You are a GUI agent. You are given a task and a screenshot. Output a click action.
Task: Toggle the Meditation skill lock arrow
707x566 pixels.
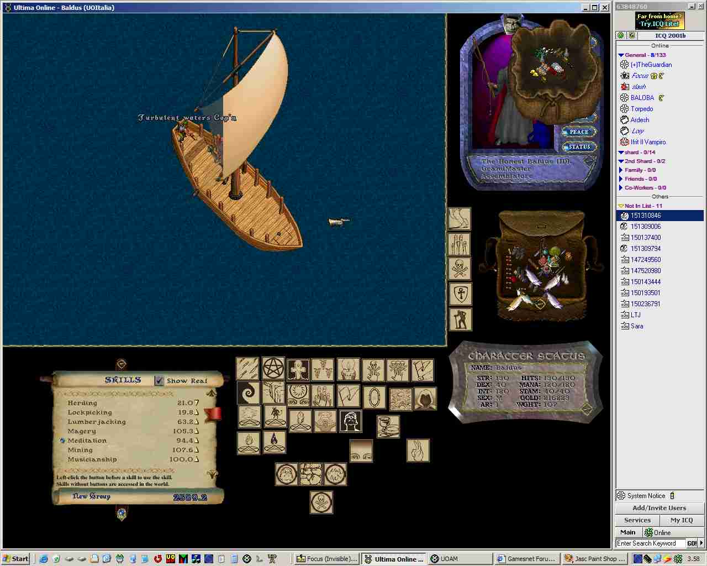(x=196, y=441)
